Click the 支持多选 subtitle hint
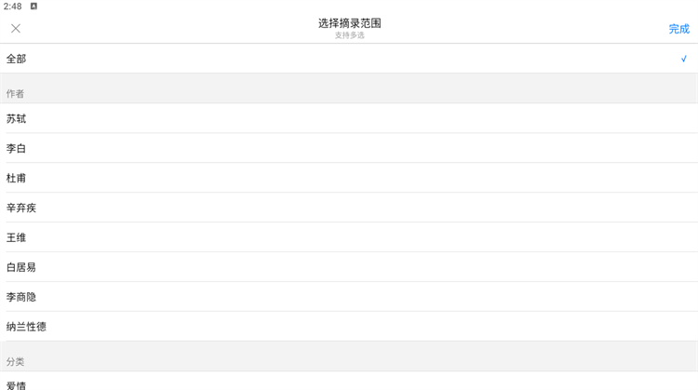The image size is (698, 390). click(x=349, y=35)
